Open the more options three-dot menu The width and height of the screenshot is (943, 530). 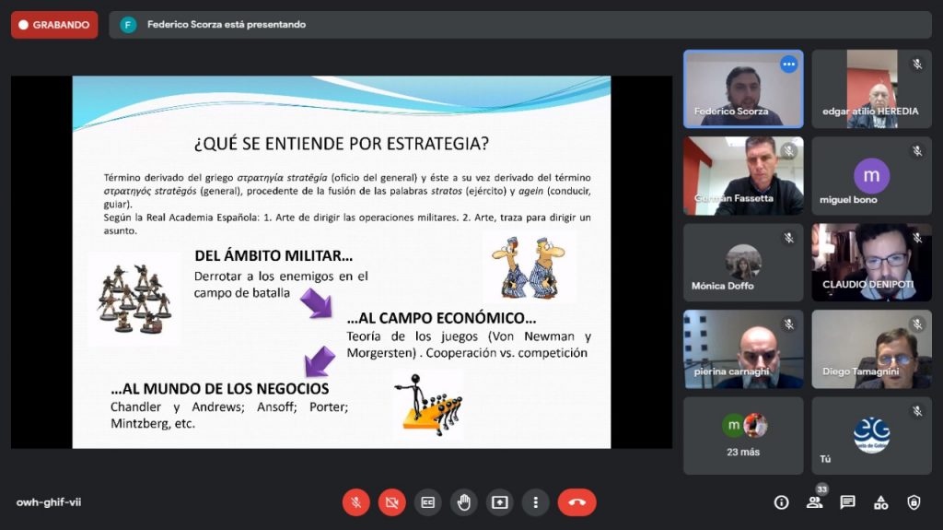(x=535, y=502)
